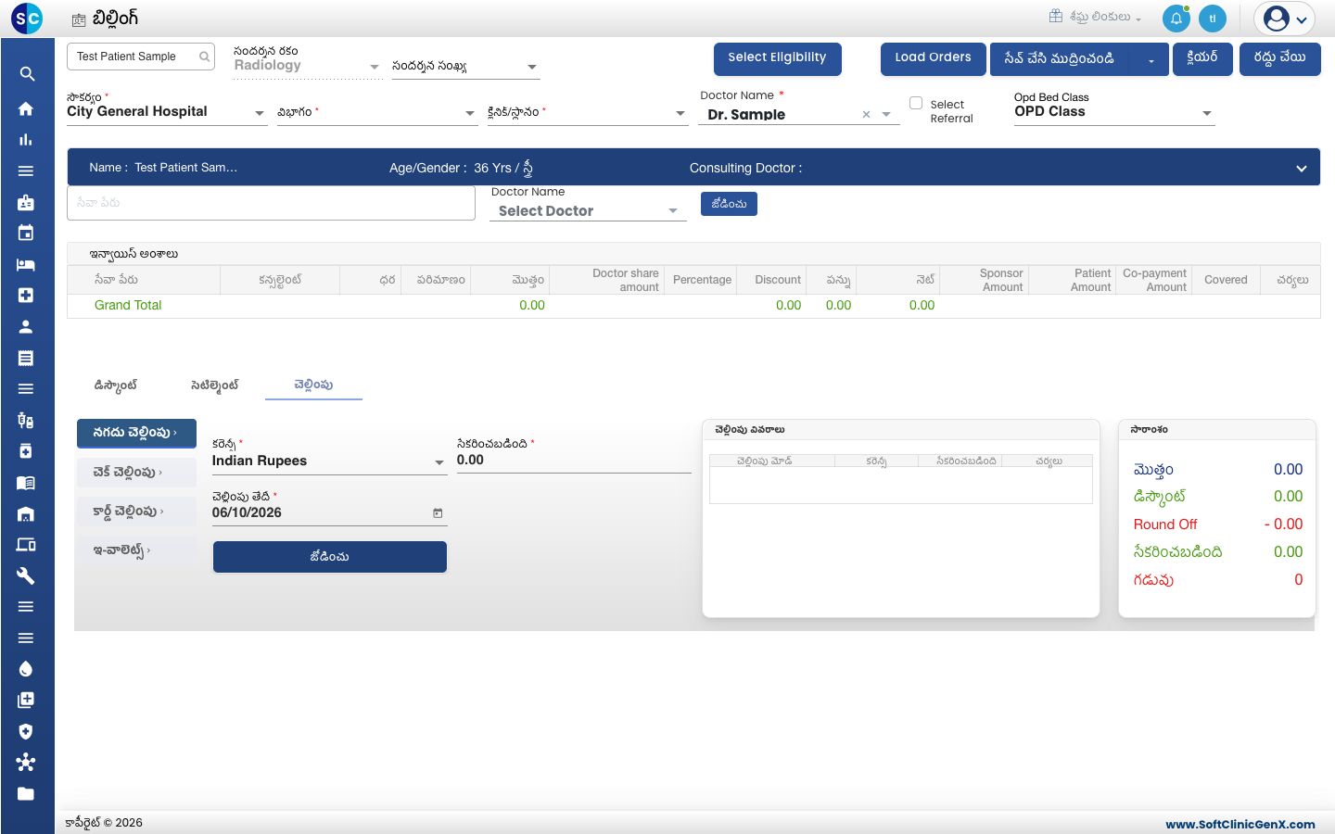This screenshot has height=834, width=1335.
Task: Open the wrench tools icon in sidebar
Action: click(26, 575)
